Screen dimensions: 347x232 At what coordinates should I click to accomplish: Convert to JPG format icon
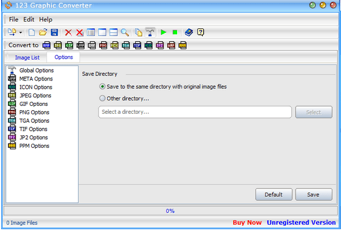point(58,45)
